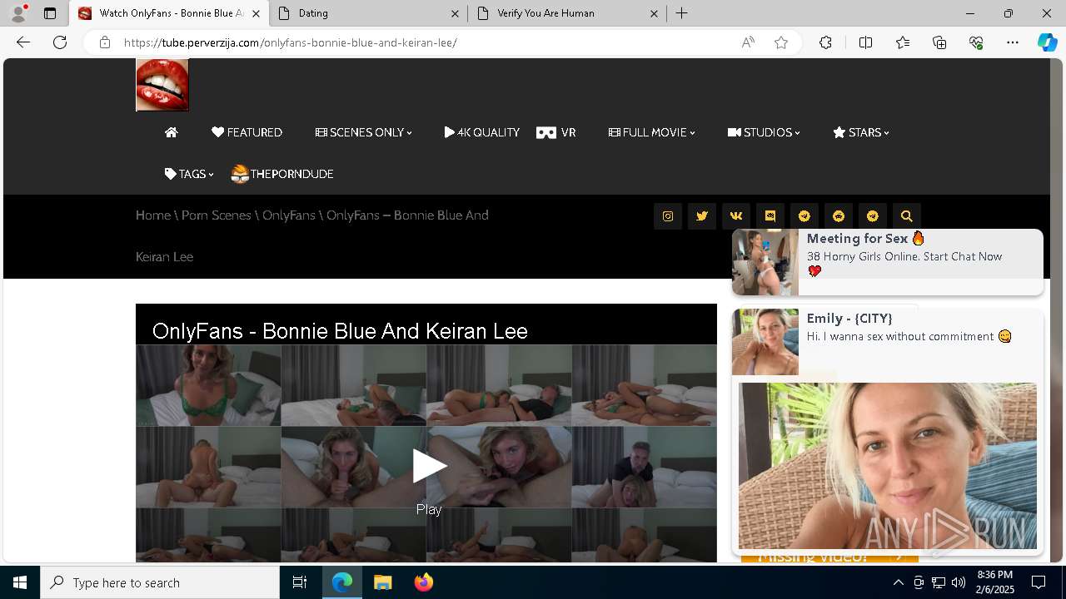Launch Firefox from taskbar
Screen dimensions: 1066x599
tap(423, 582)
